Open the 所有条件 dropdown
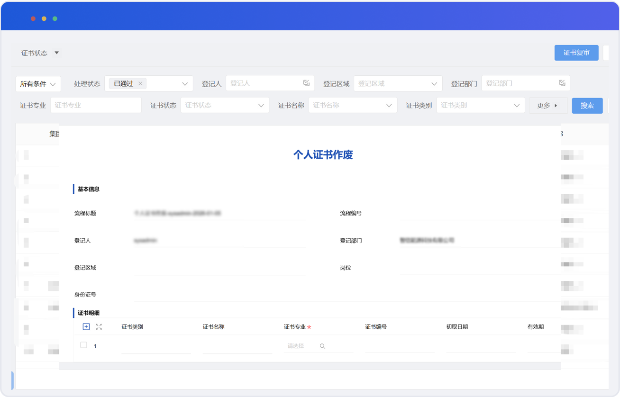The image size is (620, 397). click(x=38, y=84)
